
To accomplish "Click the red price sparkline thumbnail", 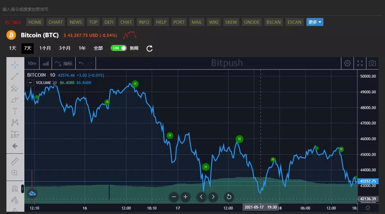I will point(130,34).
